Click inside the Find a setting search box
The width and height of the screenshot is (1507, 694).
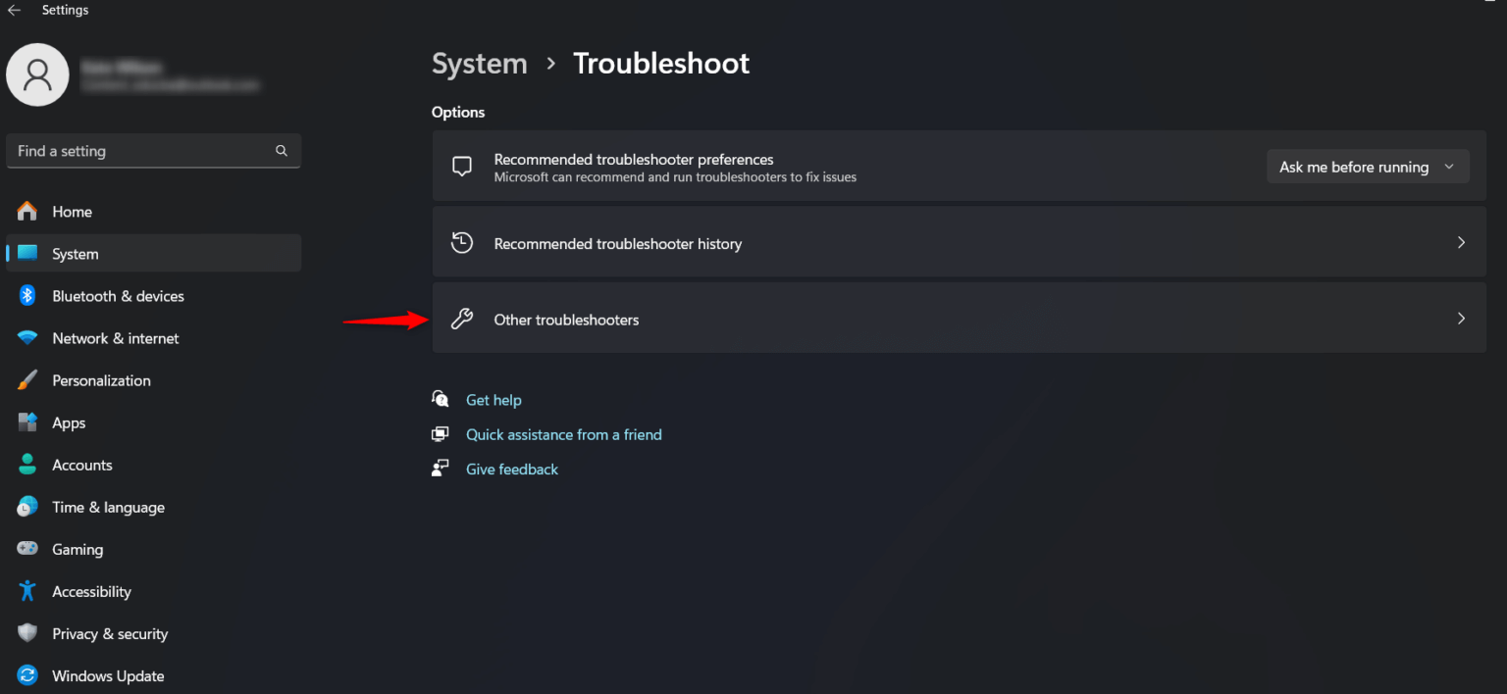click(137, 151)
